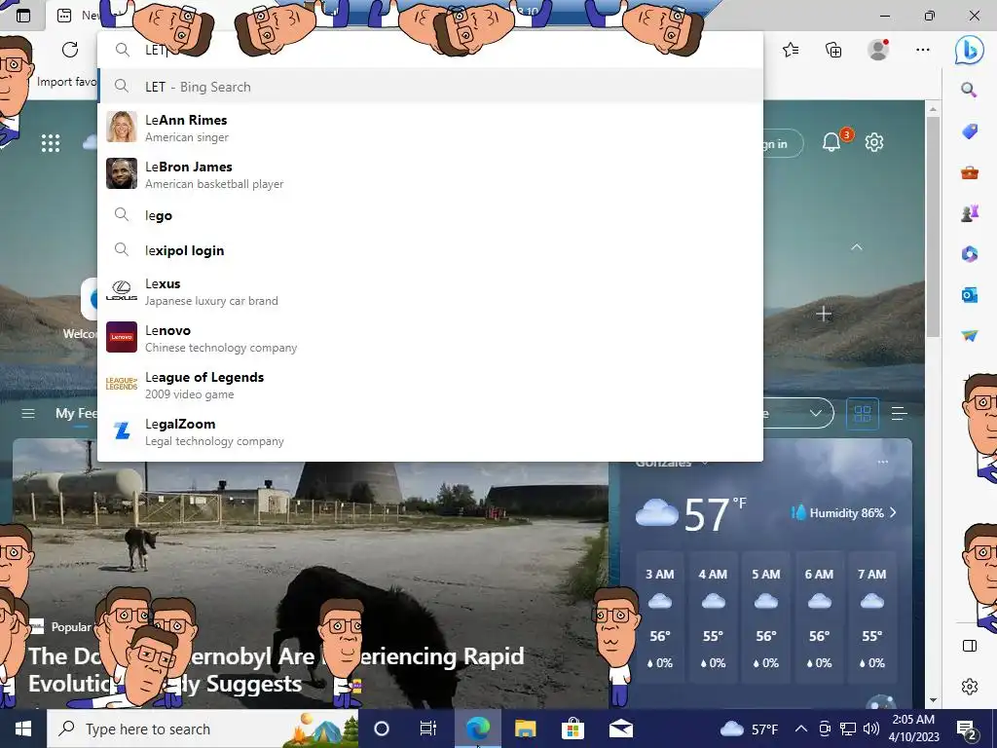Screen dimensions: 997x748
Task: Show hidden system tray icons
Action: [x=801, y=729]
